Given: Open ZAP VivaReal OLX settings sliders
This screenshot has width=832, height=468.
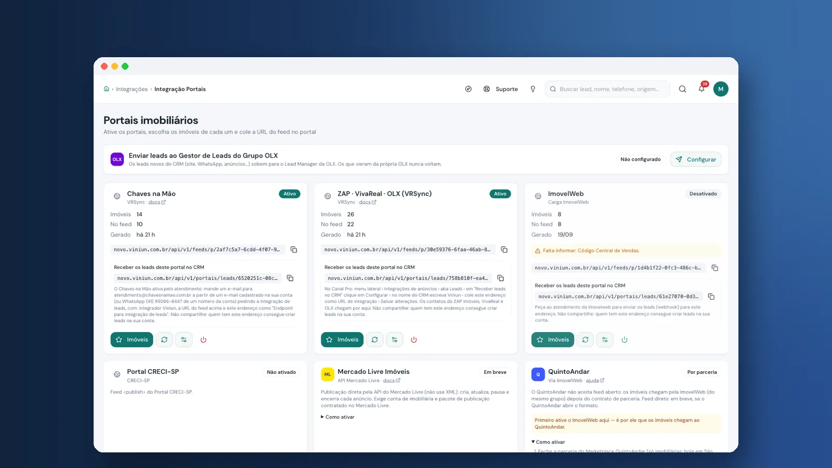Looking at the screenshot, I should click(395, 340).
